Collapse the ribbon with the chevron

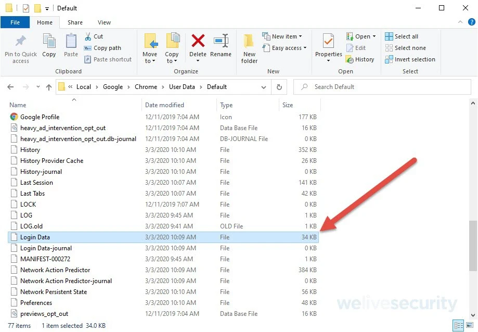click(460, 22)
